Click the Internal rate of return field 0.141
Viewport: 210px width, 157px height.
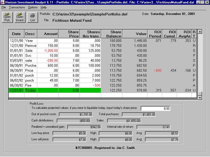(153, 127)
